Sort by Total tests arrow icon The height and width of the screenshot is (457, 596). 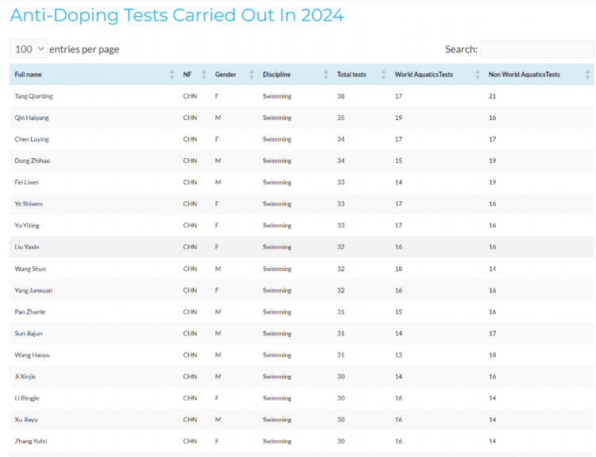[x=384, y=75]
